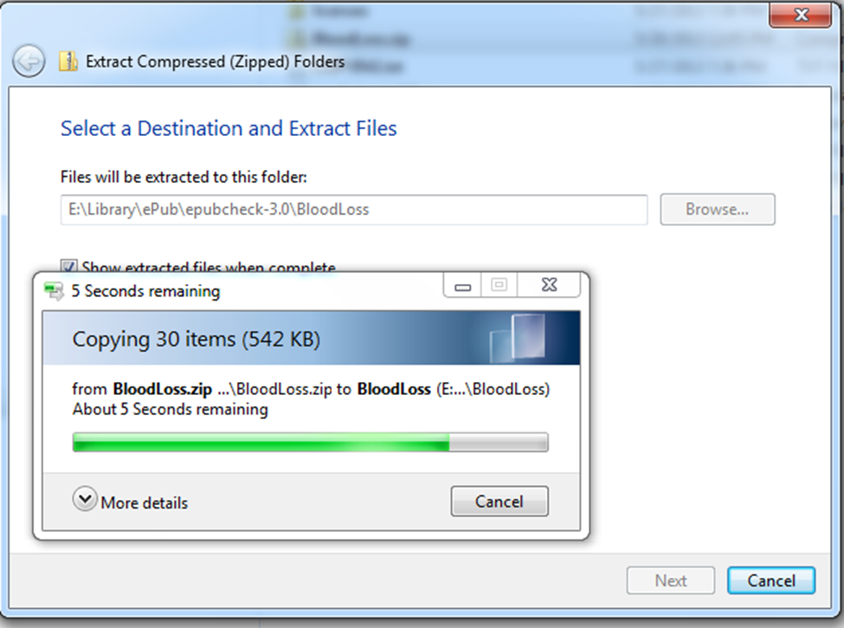The height and width of the screenshot is (628, 844).
Task: Click the green copy progress bar
Action: pyautogui.click(x=311, y=442)
